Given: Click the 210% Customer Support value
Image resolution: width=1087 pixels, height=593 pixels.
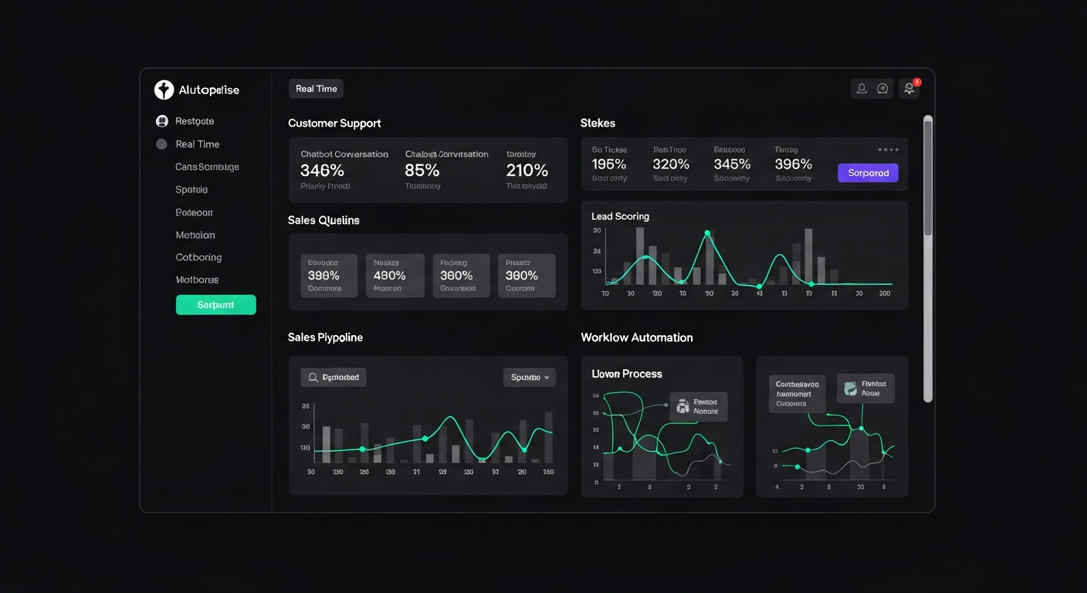Looking at the screenshot, I should click(527, 170).
